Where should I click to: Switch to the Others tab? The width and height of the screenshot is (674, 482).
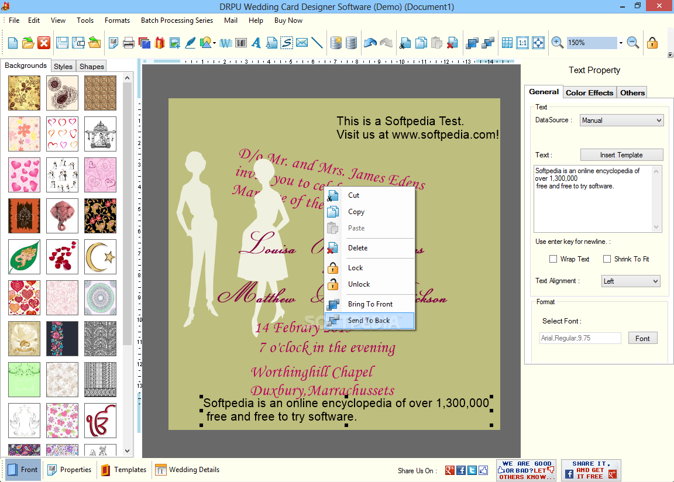pos(632,92)
